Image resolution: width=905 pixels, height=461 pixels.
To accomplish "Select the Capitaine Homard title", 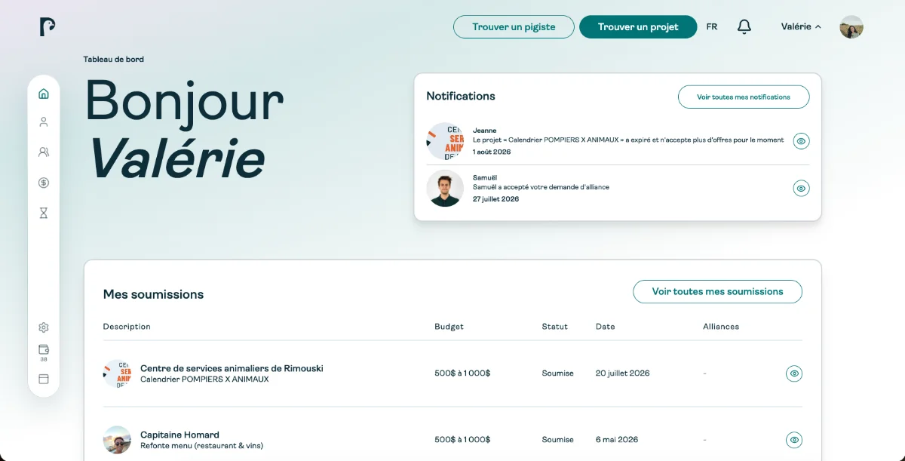I will pyautogui.click(x=179, y=435).
